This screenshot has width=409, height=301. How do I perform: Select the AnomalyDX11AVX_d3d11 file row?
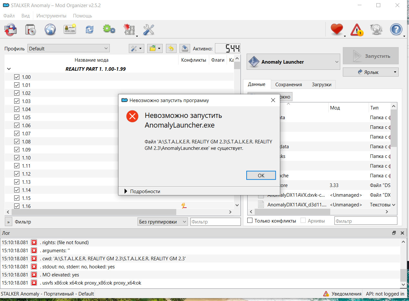319,204
